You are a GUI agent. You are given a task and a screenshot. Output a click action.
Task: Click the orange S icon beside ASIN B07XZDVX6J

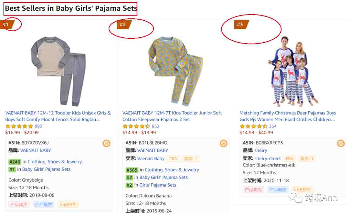(106, 143)
